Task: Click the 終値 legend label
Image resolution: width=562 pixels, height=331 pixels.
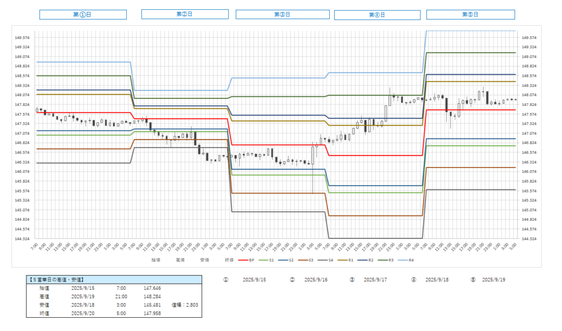Action: (229, 260)
